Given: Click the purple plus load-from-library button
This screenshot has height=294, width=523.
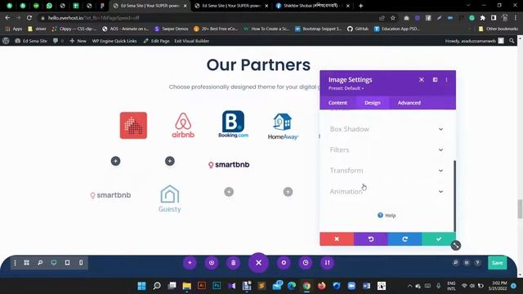Looking at the screenshot, I should [x=190, y=263].
